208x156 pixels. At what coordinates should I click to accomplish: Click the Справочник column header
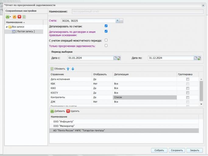[71, 74]
